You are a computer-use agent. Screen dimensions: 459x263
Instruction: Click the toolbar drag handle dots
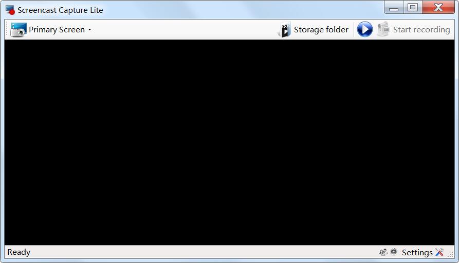[7, 30]
